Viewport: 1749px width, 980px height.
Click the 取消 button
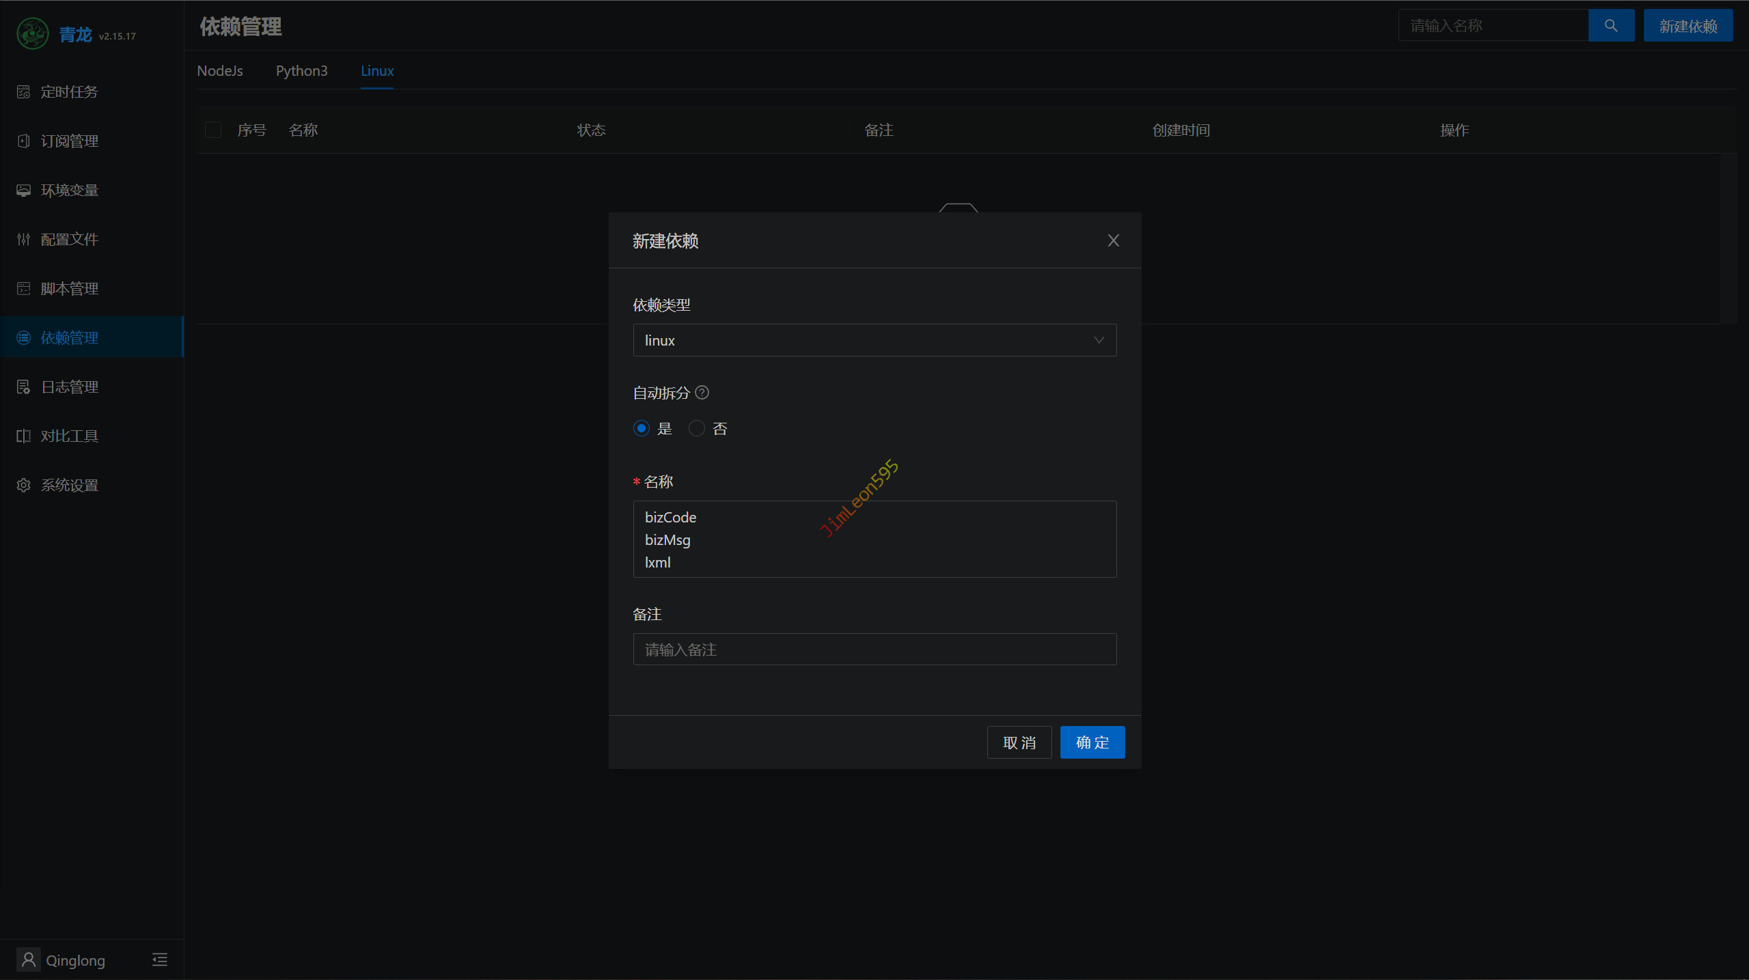pyautogui.click(x=1019, y=742)
